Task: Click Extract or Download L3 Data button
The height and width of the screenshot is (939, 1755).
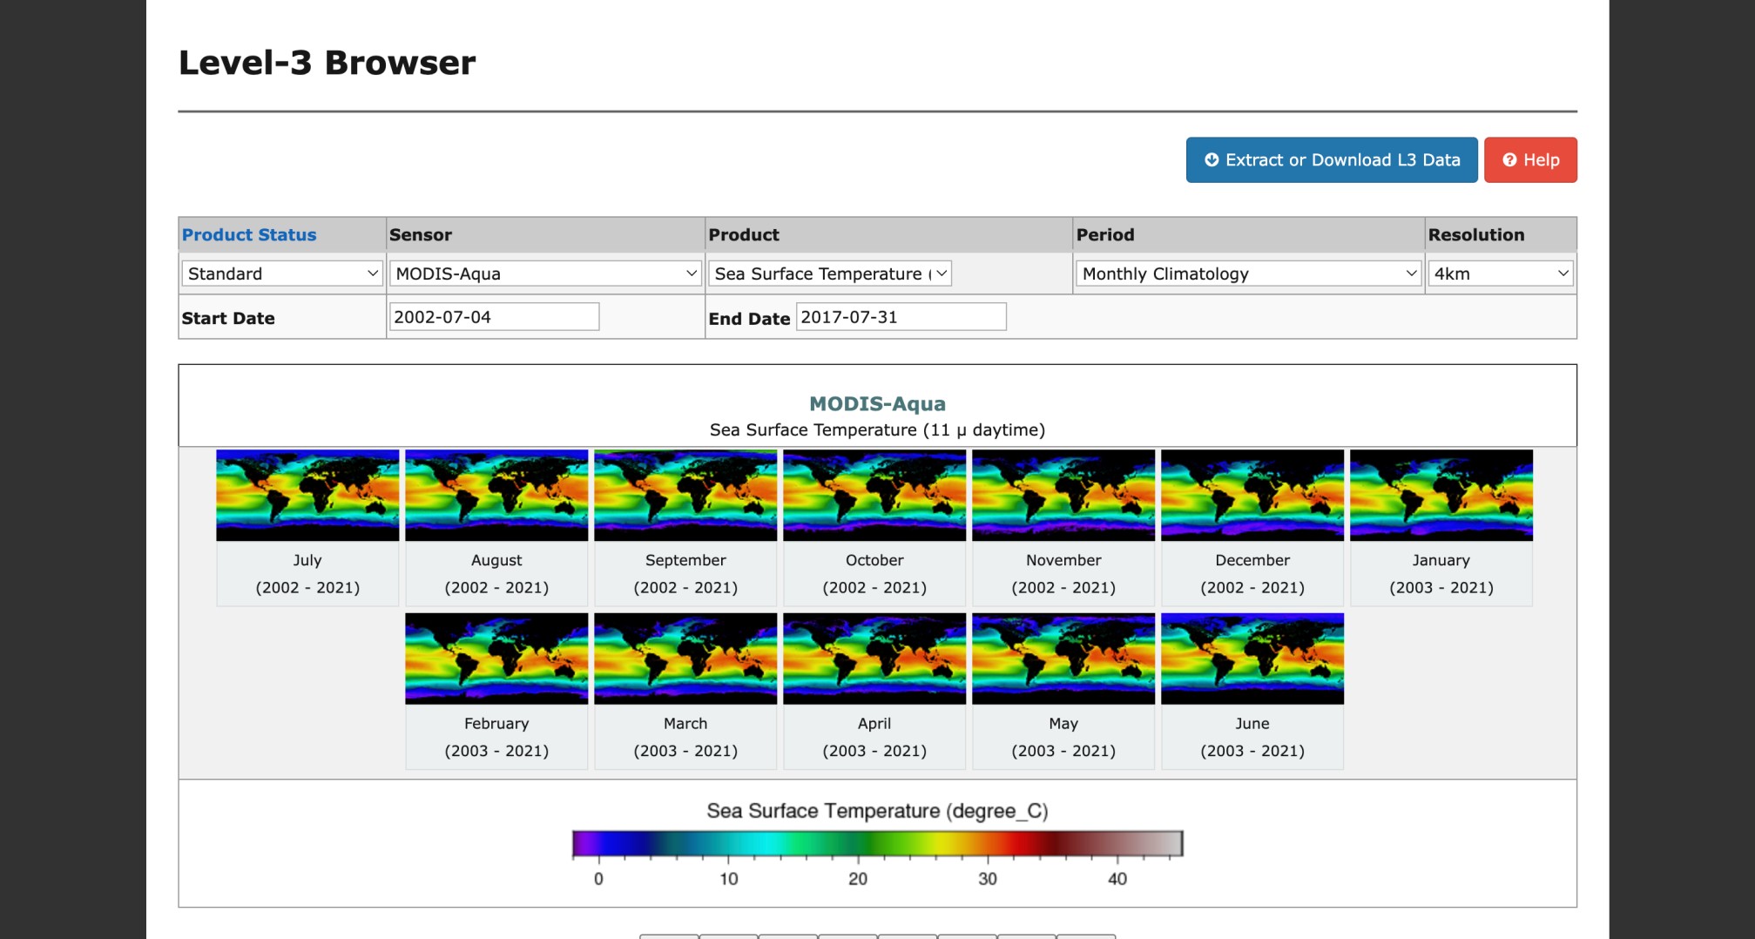Action: point(1331,160)
